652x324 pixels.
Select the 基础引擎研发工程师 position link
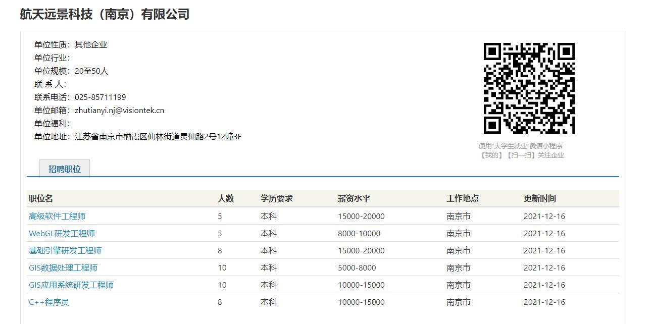[65, 250]
